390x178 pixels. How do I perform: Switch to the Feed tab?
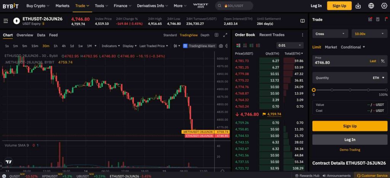pos(53,35)
